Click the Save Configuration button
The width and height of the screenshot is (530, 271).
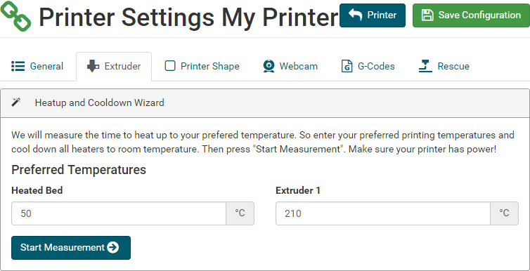[471, 15]
